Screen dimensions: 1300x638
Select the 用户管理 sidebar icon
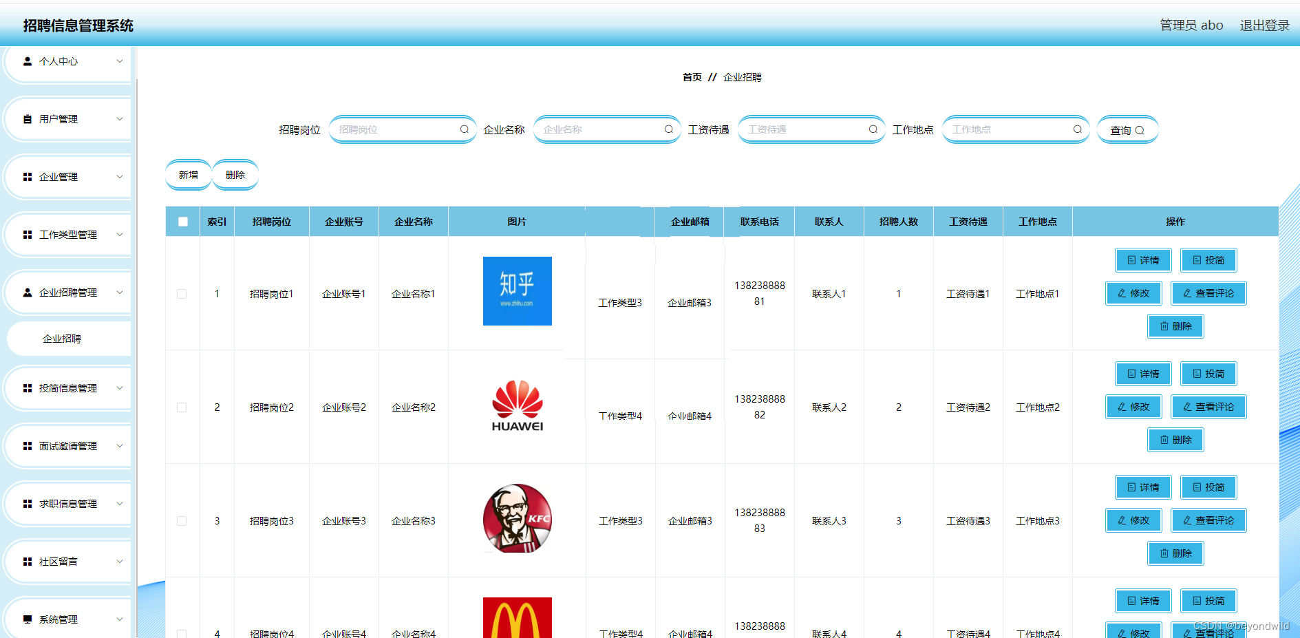click(x=27, y=118)
